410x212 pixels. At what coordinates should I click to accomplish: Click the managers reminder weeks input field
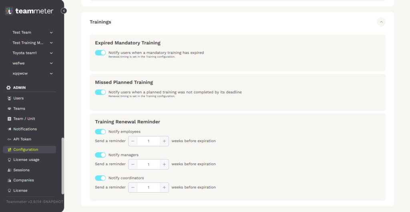click(x=149, y=164)
